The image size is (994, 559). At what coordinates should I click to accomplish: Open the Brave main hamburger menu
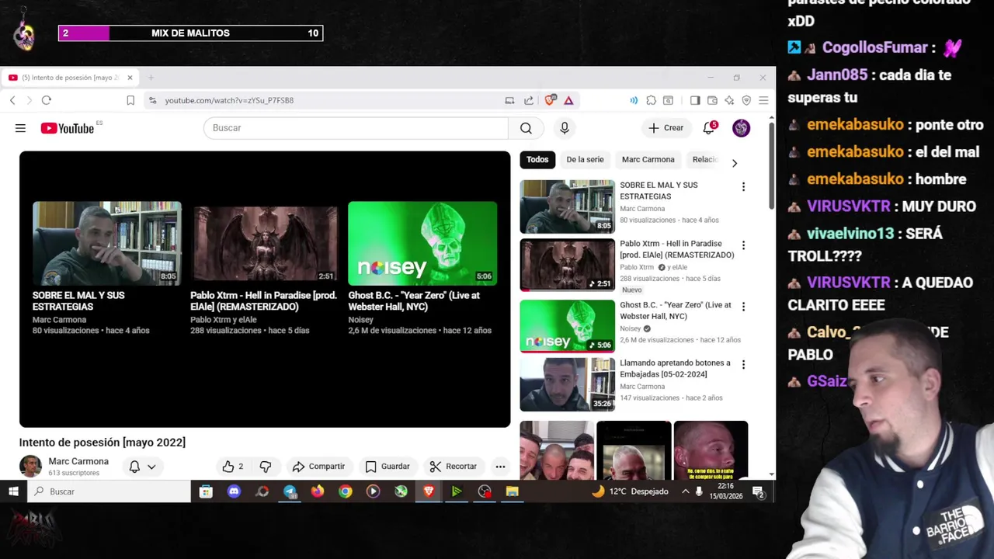[x=763, y=100]
